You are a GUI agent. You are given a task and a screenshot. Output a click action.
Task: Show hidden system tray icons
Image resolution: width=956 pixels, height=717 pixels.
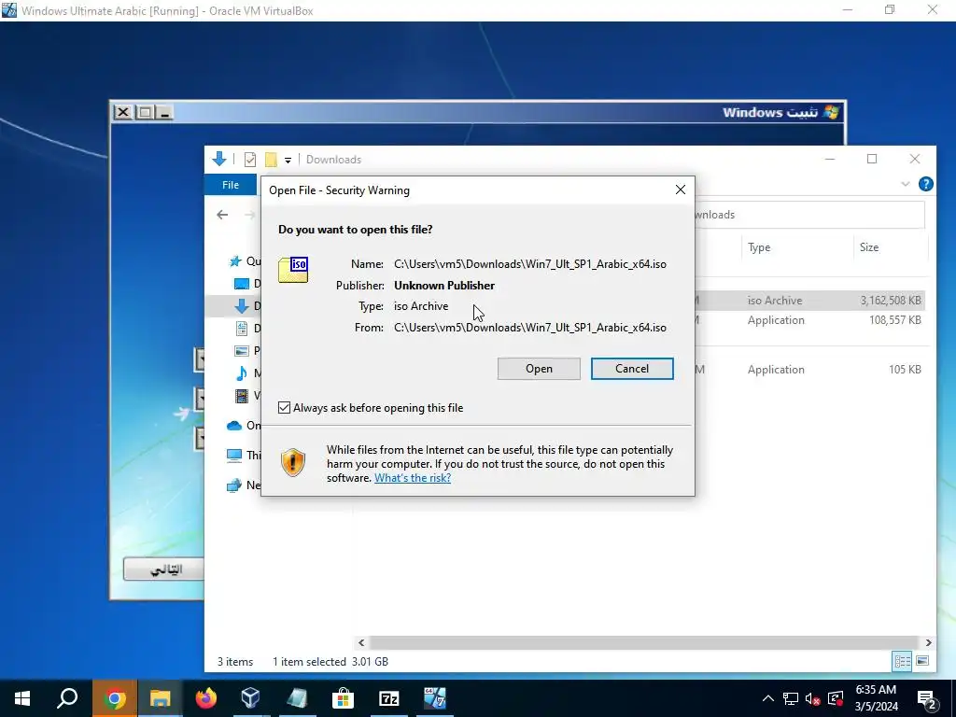768,698
